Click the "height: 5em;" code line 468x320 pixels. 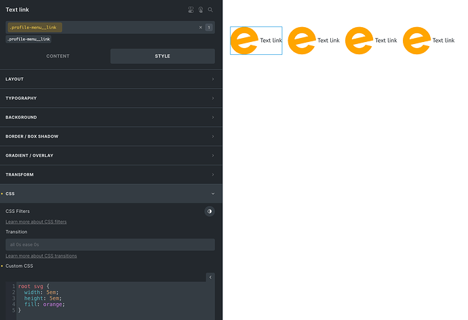[x=43, y=298]
